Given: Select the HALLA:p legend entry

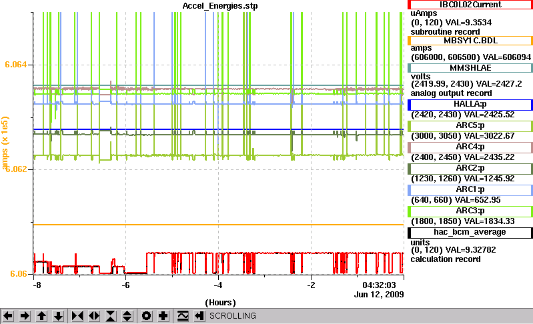Looking at the screenshot, I should pyautogui.click(x=470, y=105).
